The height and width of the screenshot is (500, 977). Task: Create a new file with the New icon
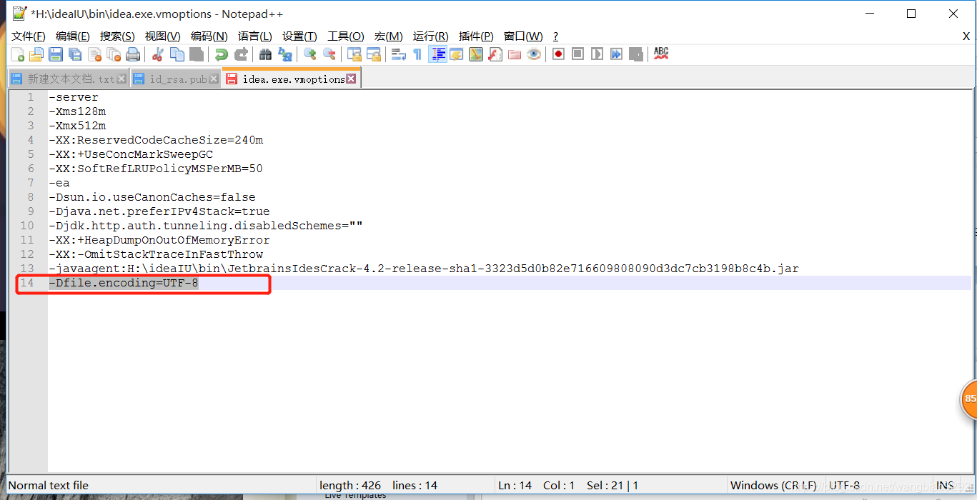click(x=17, y=54)
